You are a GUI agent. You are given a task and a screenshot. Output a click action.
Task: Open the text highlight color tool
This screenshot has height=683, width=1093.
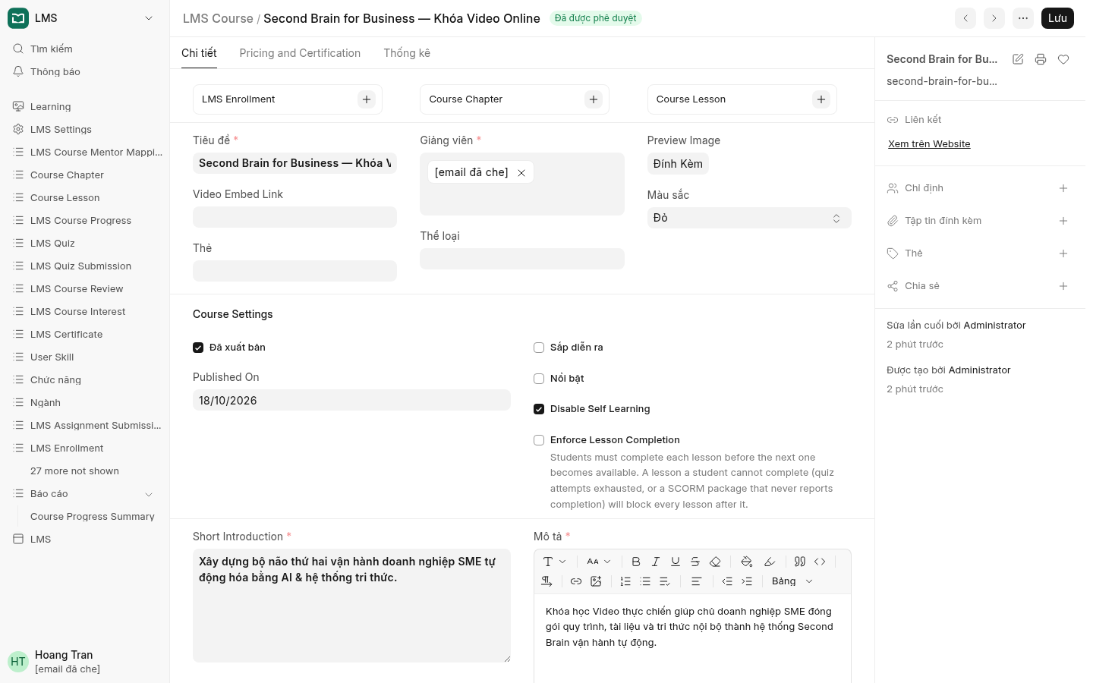[769, 562]
